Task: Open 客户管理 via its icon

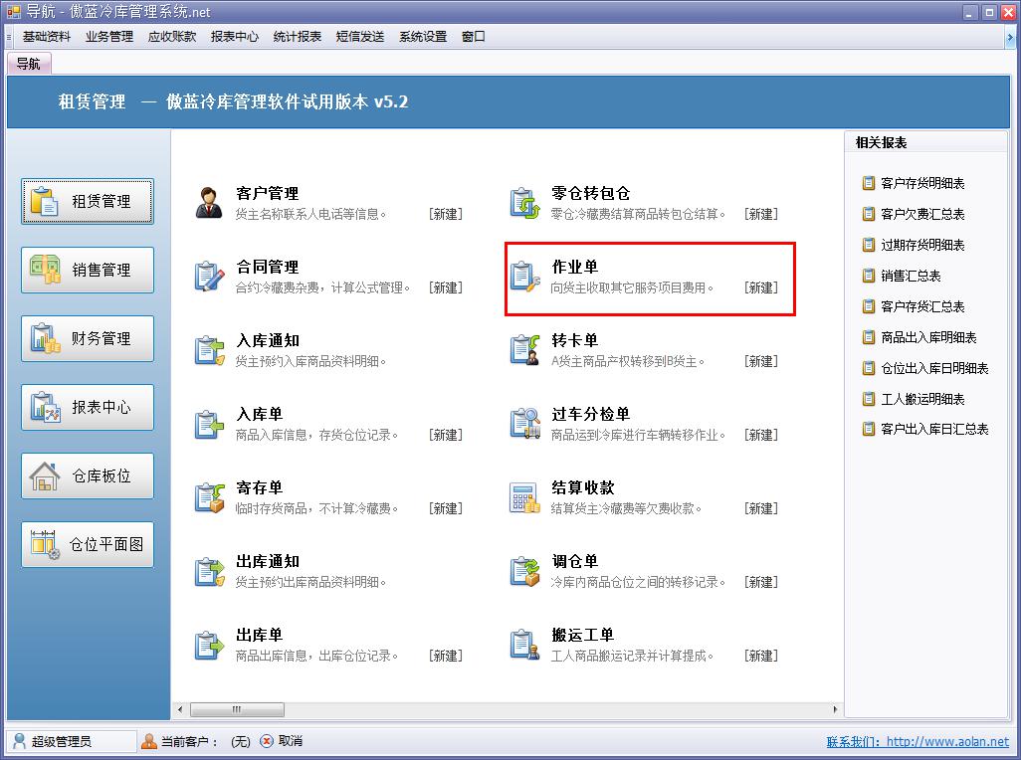Action: coord(208,199)
